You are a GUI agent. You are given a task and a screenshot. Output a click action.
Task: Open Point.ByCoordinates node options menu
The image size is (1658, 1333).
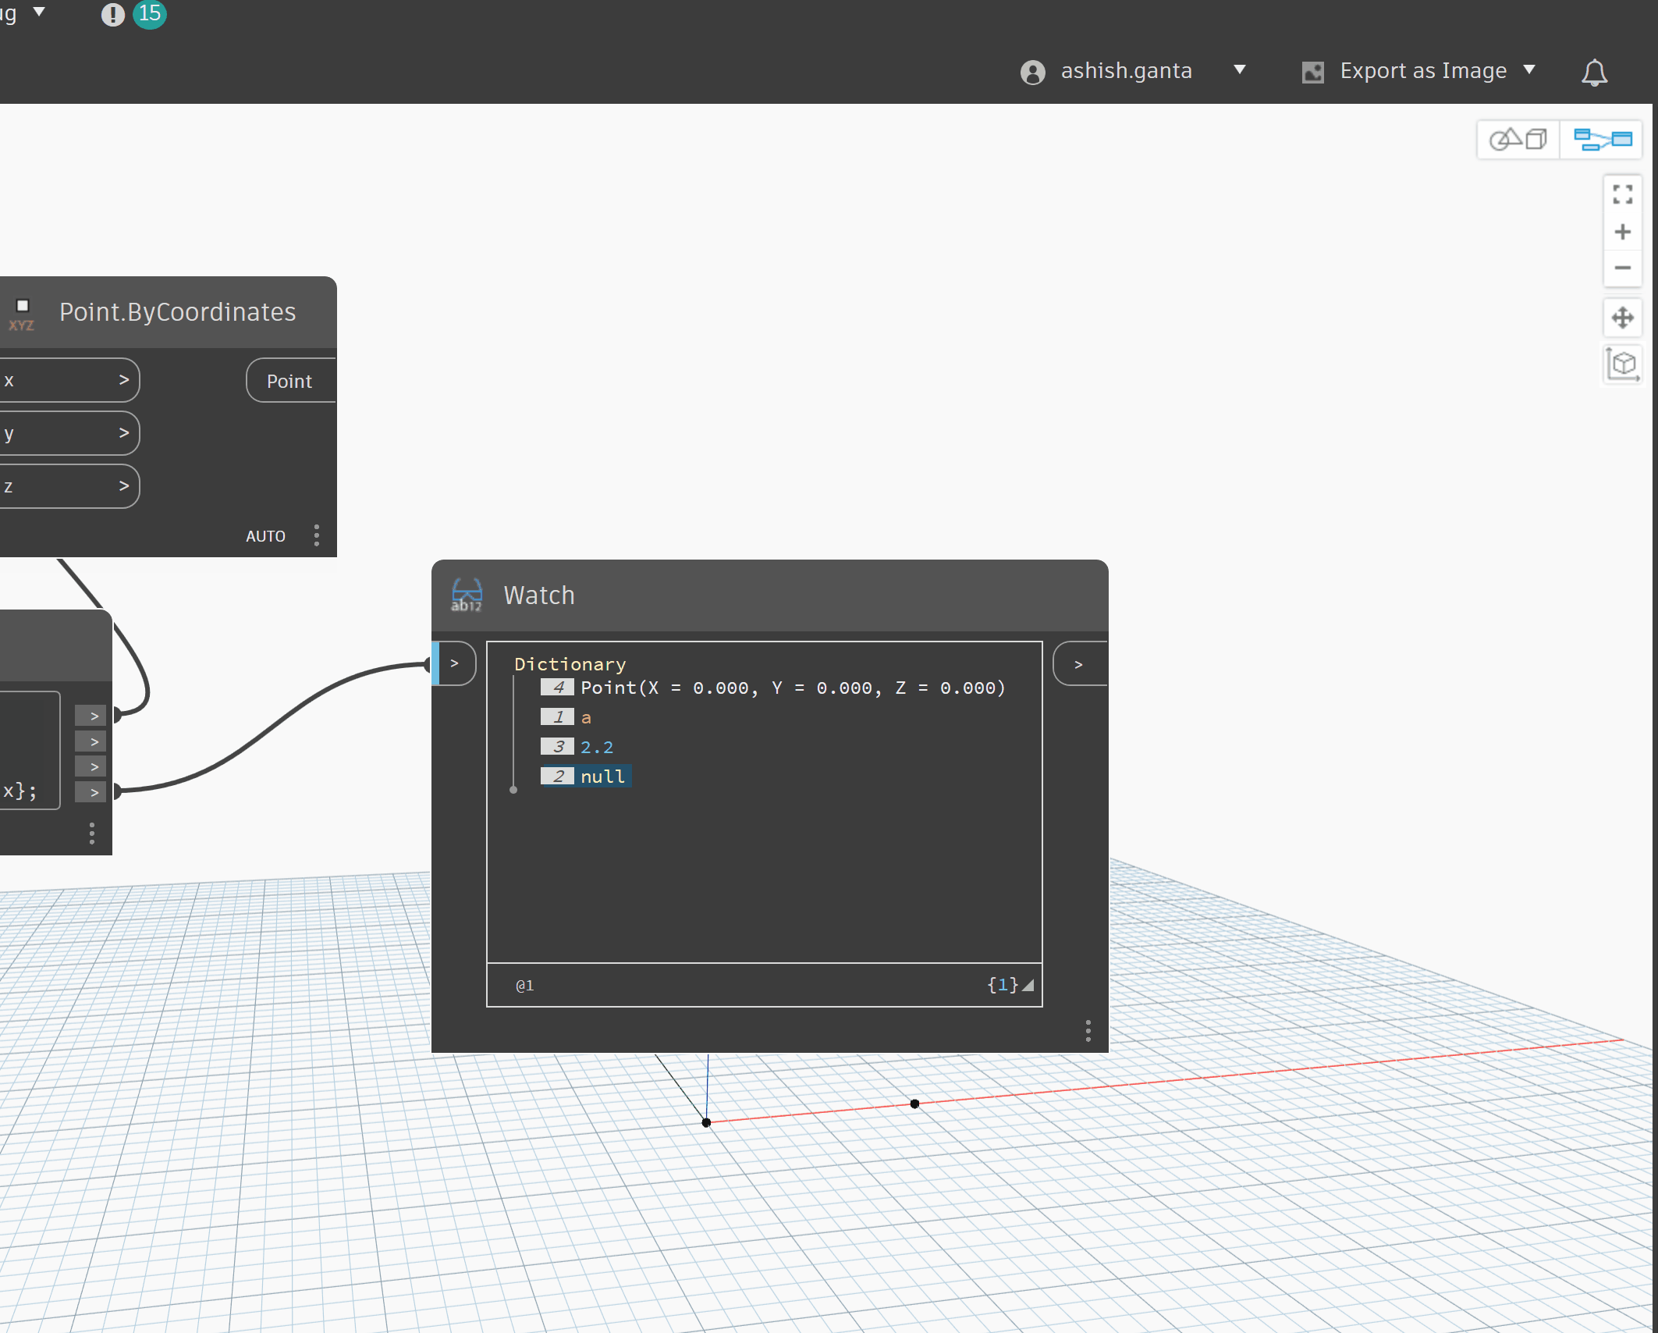click(317, 535)
